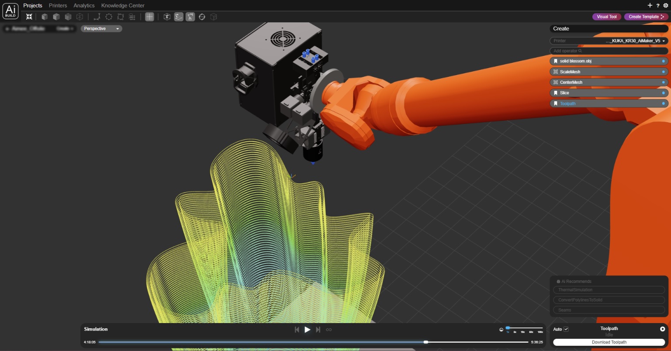This screenshot has width=671, height=351.
Task: Select the wireframe cube display icon
Action: pyautogui.click(x=80, y=17)
